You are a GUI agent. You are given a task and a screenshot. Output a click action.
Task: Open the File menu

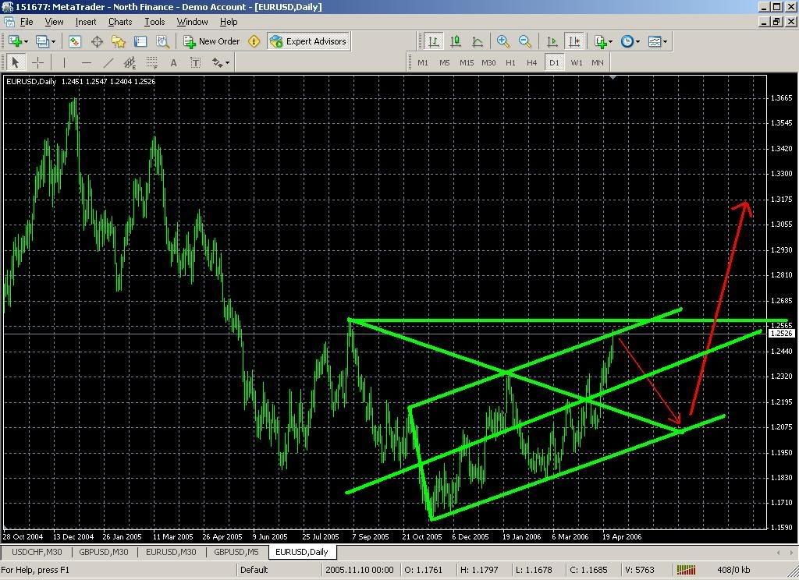(27, 22)
